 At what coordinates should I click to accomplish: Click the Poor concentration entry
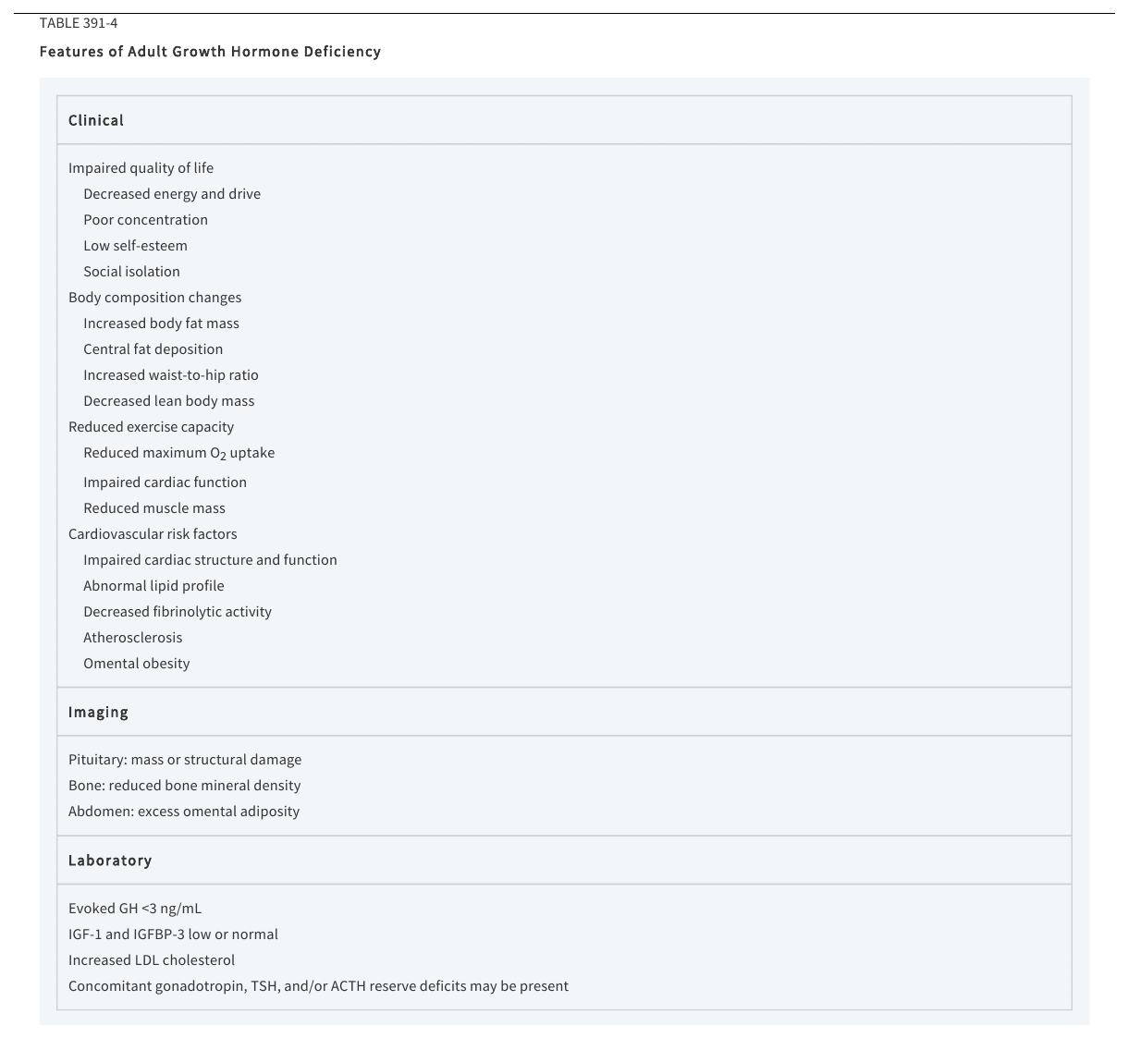[145, 220]
